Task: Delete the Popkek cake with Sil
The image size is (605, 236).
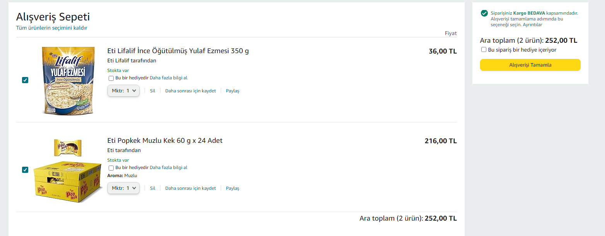Action: point(152,188)
